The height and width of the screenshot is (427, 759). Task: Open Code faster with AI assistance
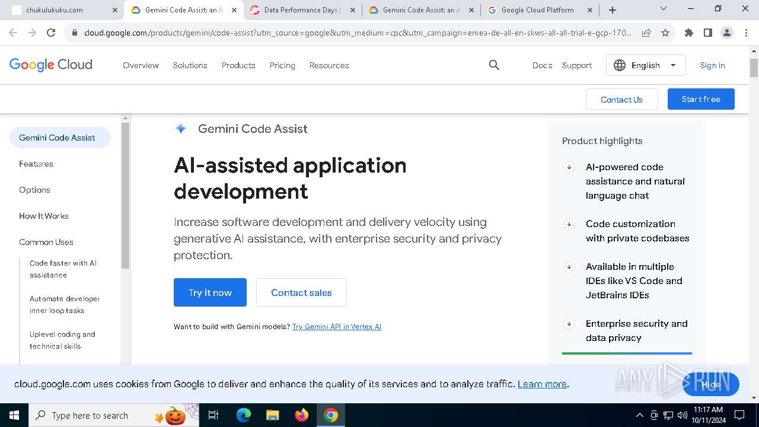tap(63, 269)
